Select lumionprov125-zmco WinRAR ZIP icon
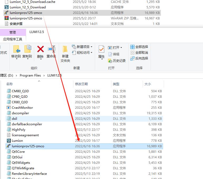Viewport: 203px width, 179px height. point(7,18)
